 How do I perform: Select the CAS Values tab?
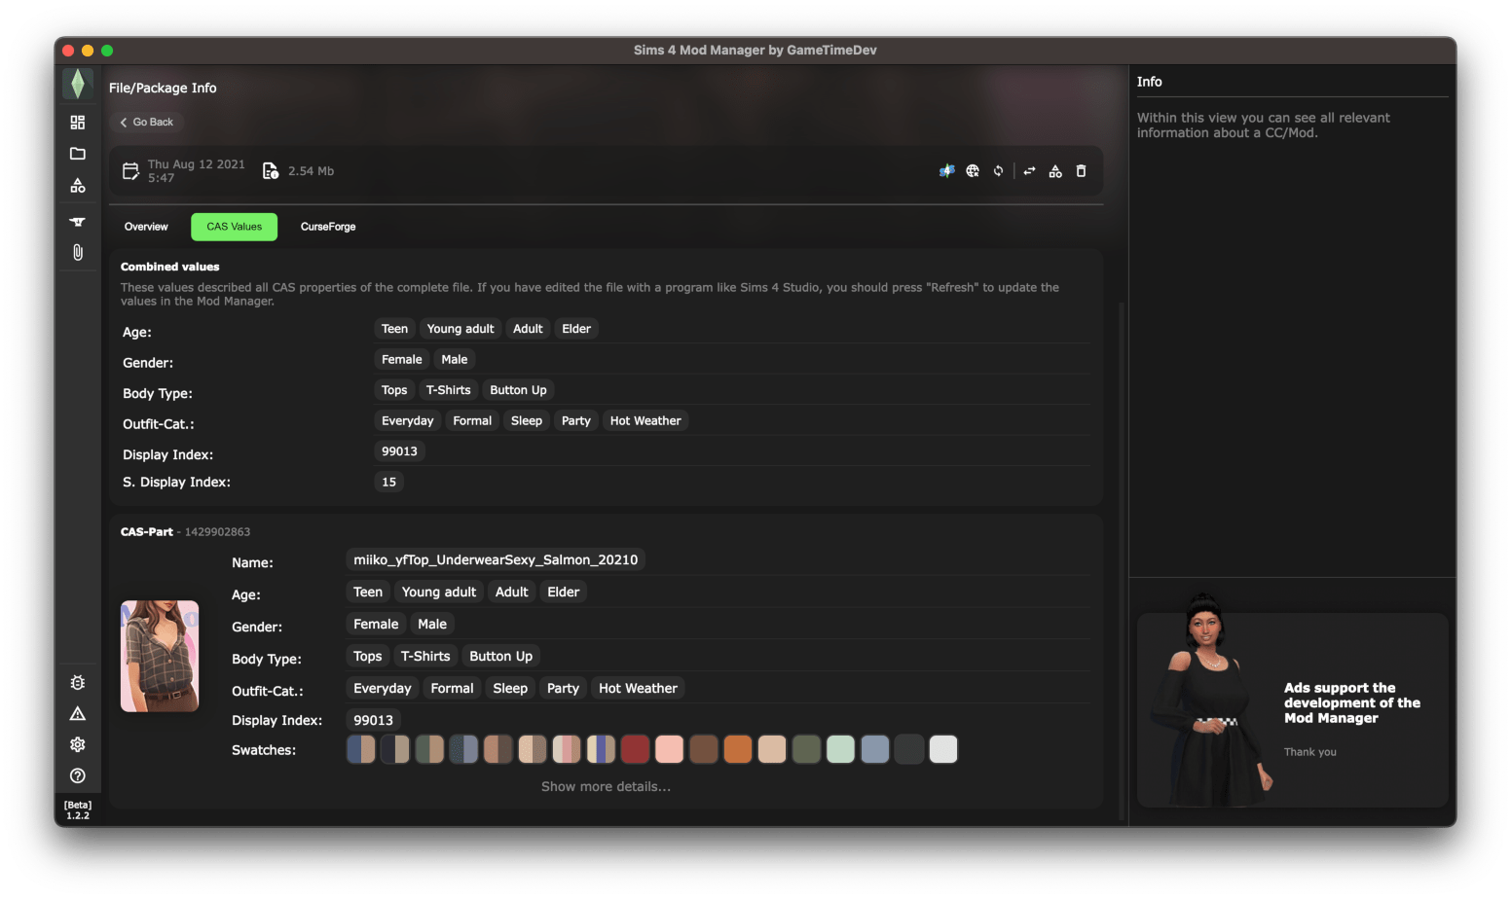click(234, 227)
